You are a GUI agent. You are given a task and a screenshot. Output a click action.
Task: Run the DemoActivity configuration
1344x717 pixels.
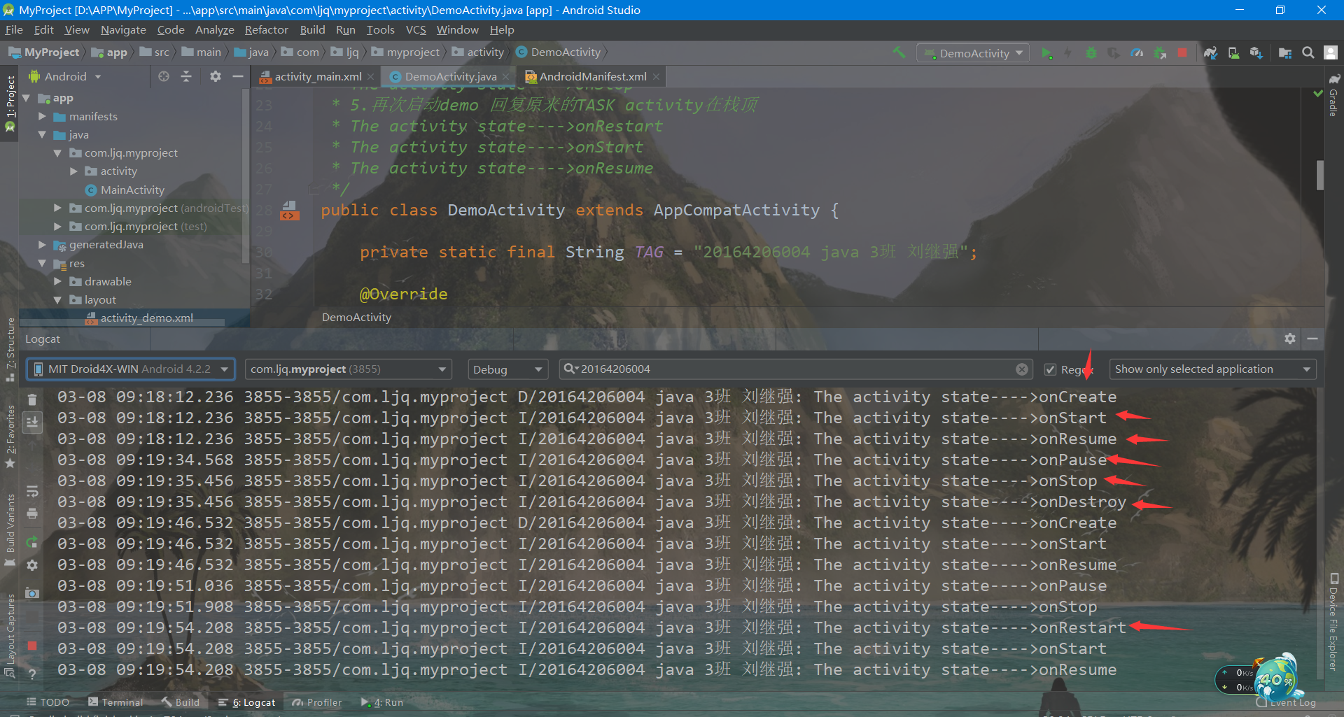(x=1047, y=52)
